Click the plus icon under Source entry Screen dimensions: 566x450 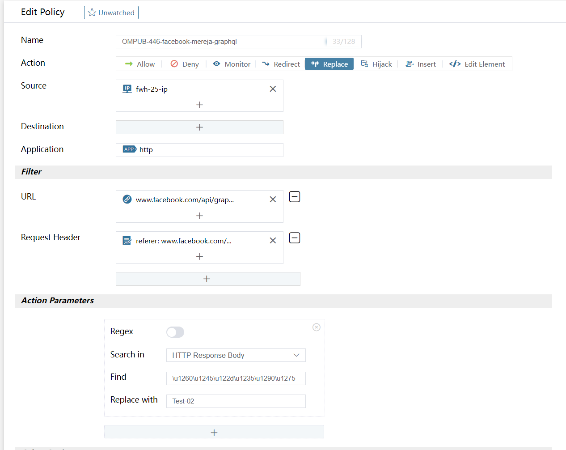(199, 105)
